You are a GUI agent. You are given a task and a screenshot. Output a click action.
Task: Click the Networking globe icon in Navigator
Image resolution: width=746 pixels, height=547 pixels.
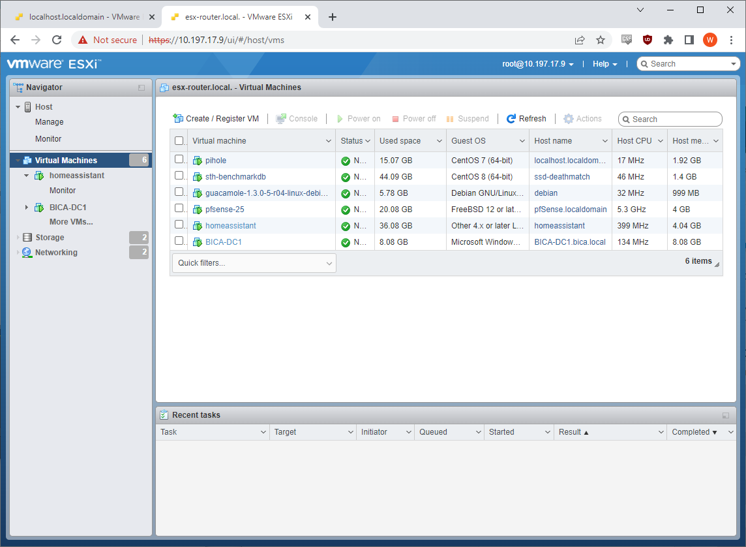27,253
